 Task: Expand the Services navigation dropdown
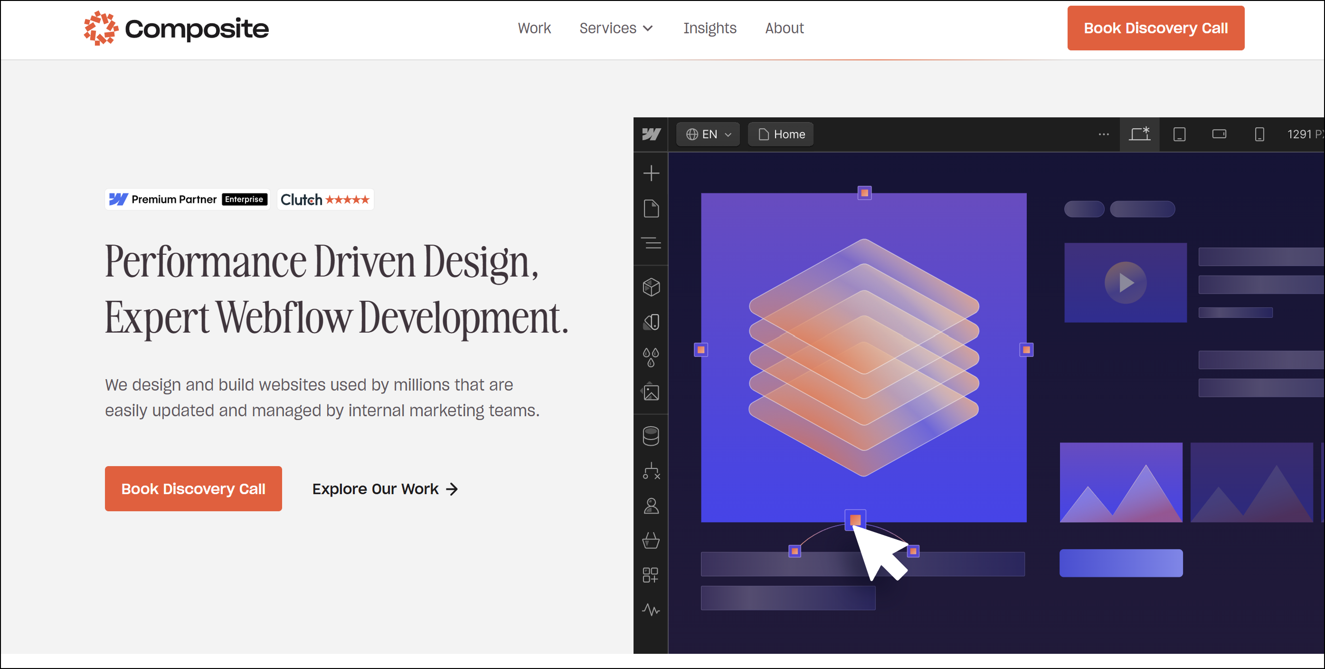(x=615, y=29)
